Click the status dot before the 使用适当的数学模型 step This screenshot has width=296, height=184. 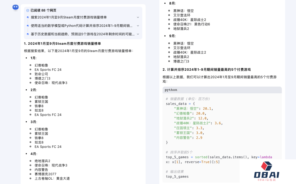tap(28, 26)
